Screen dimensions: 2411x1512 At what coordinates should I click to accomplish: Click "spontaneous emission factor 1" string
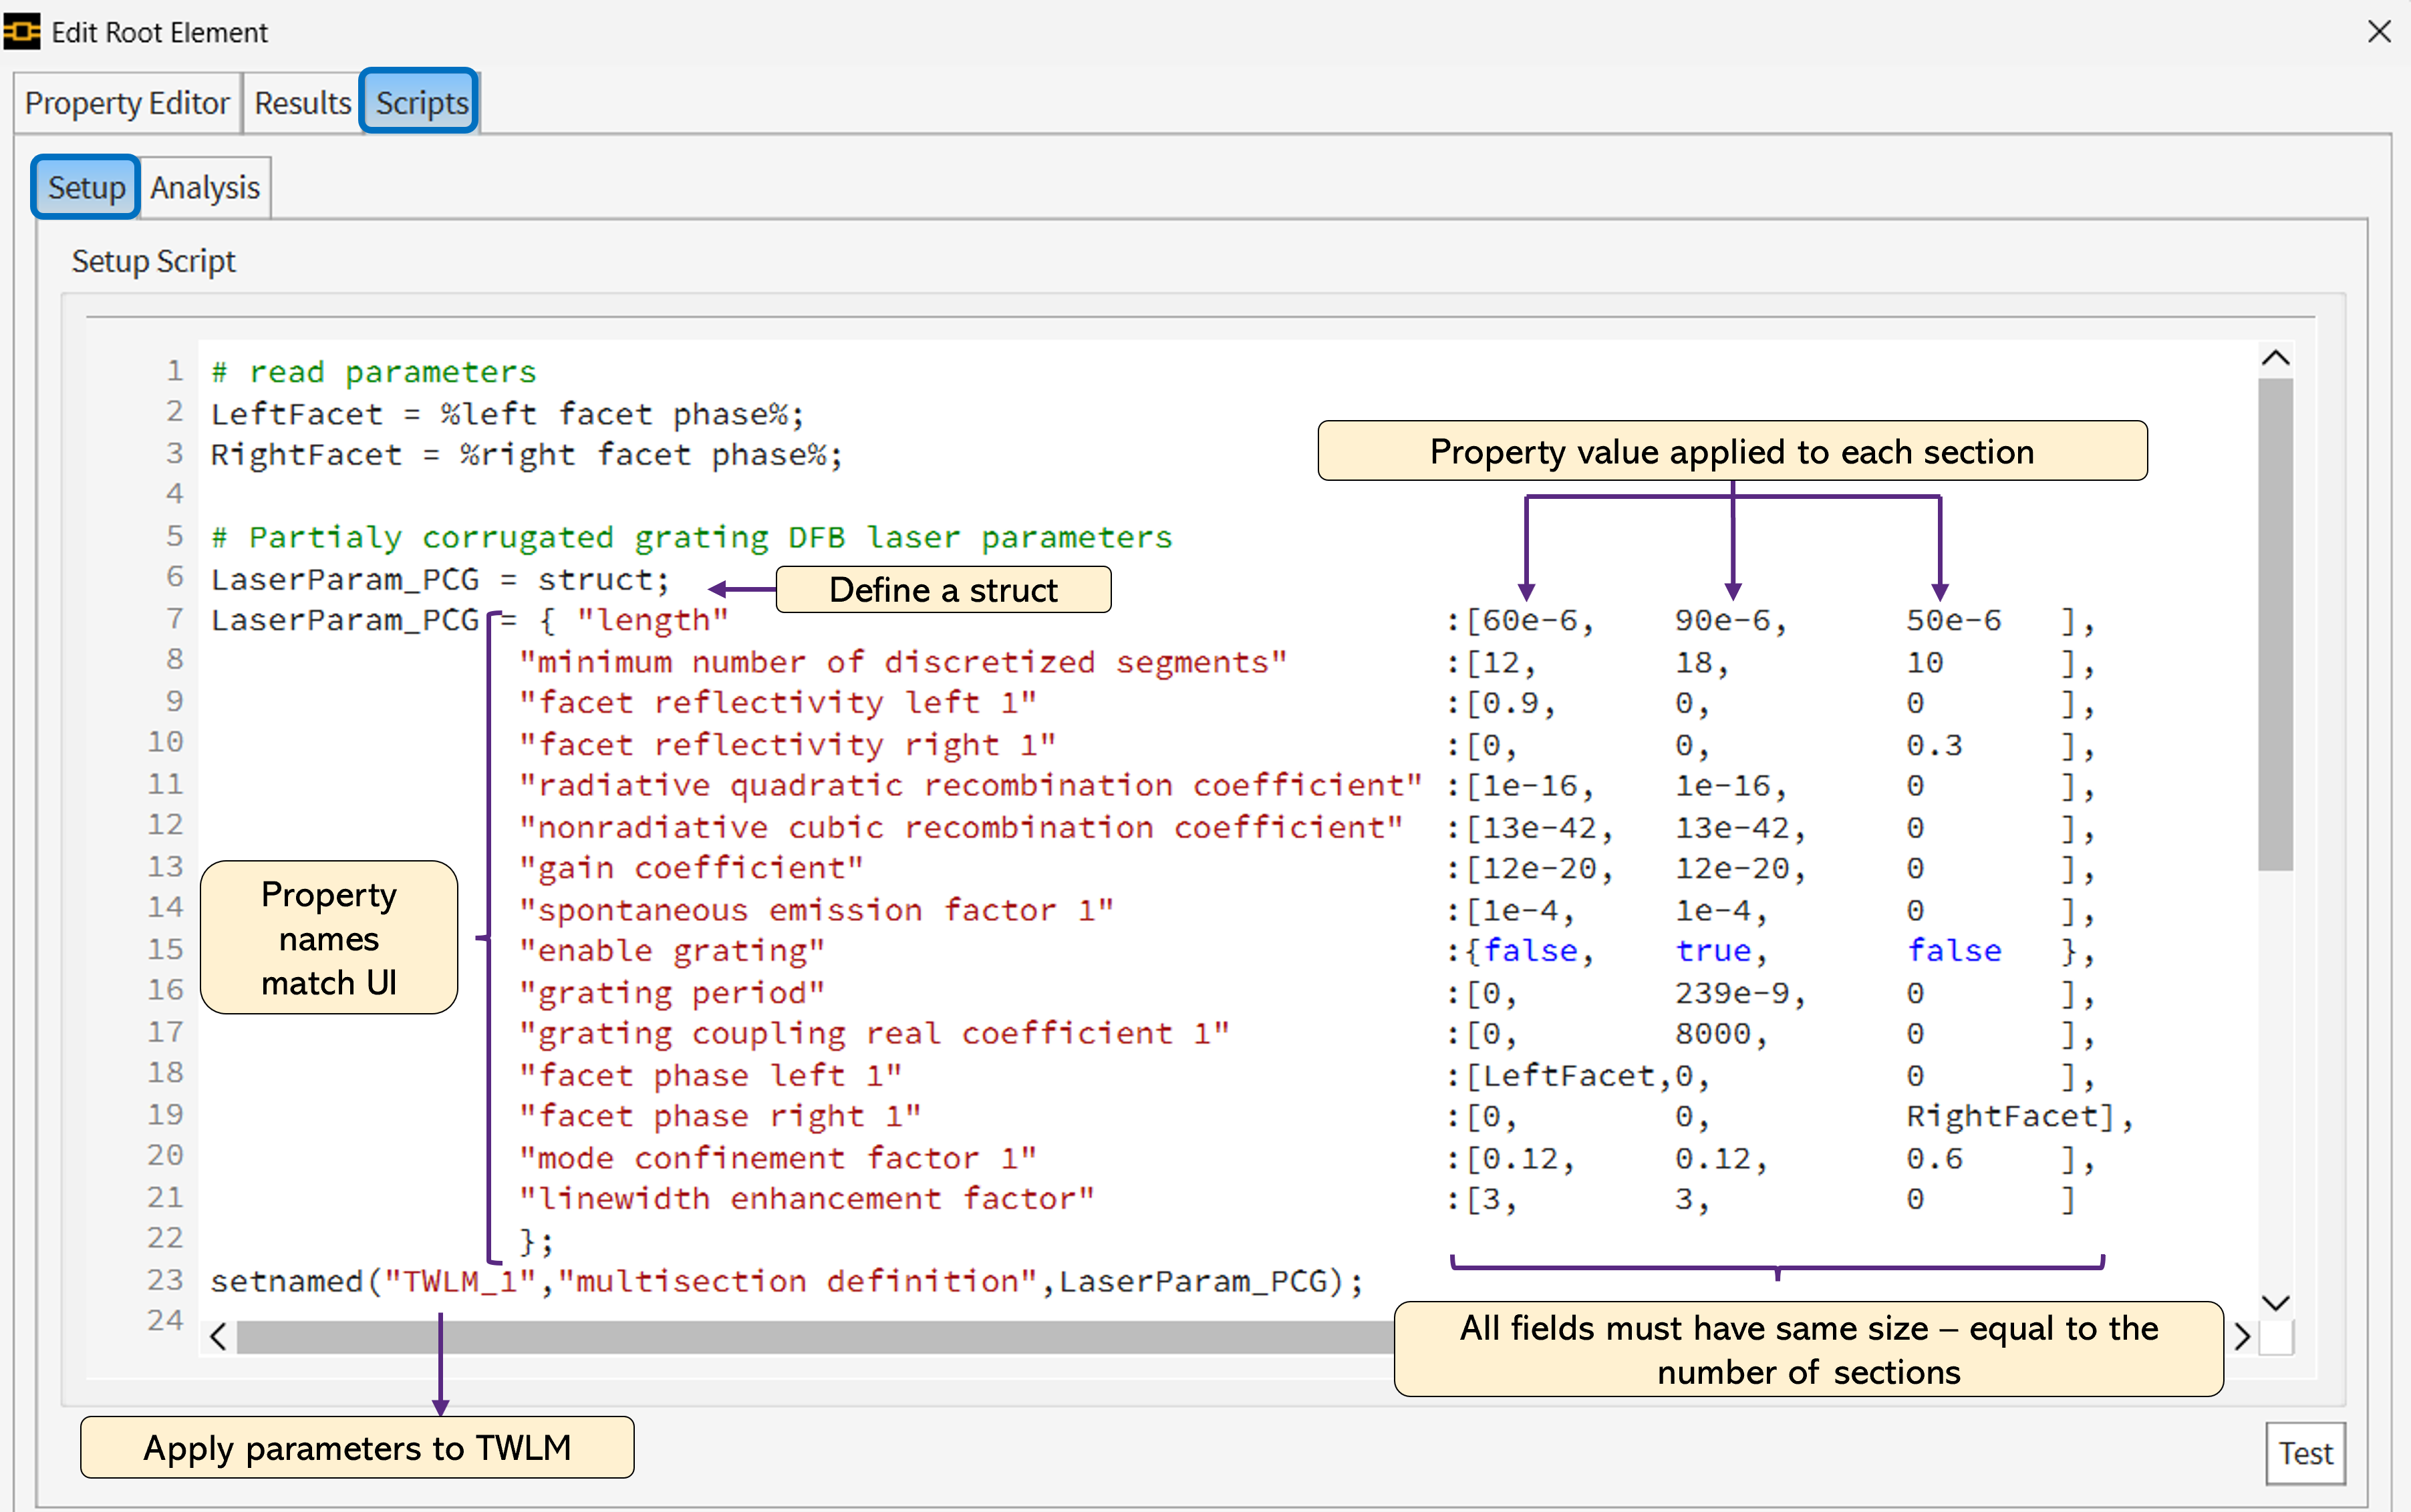tap(817, 910)
